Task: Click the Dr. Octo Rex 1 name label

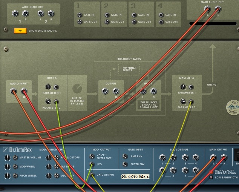Action: tap(135, 177)
